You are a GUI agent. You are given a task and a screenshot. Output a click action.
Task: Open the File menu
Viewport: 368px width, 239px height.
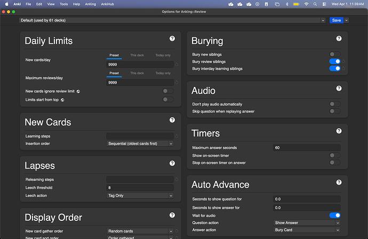click(x=28, y=4)
